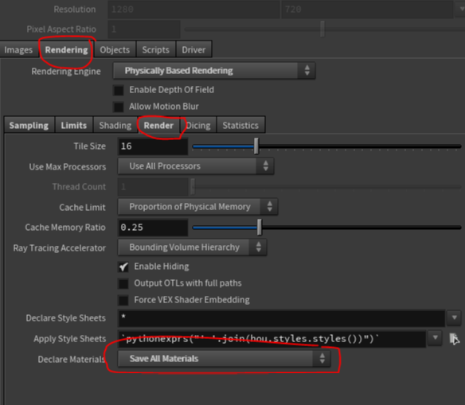Image resolution: width=465 pixels, height=405 pixels.
Task: Open the Shading sub-tab
Action: pos(115,126)
